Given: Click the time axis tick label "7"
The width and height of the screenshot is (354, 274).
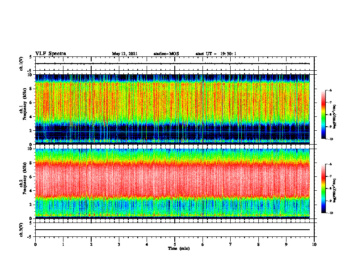Looking at the screenshot, I should point(231,244).
